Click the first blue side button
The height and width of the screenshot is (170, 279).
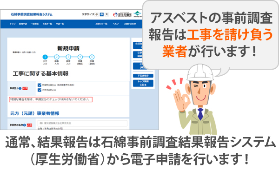point(138,46)
